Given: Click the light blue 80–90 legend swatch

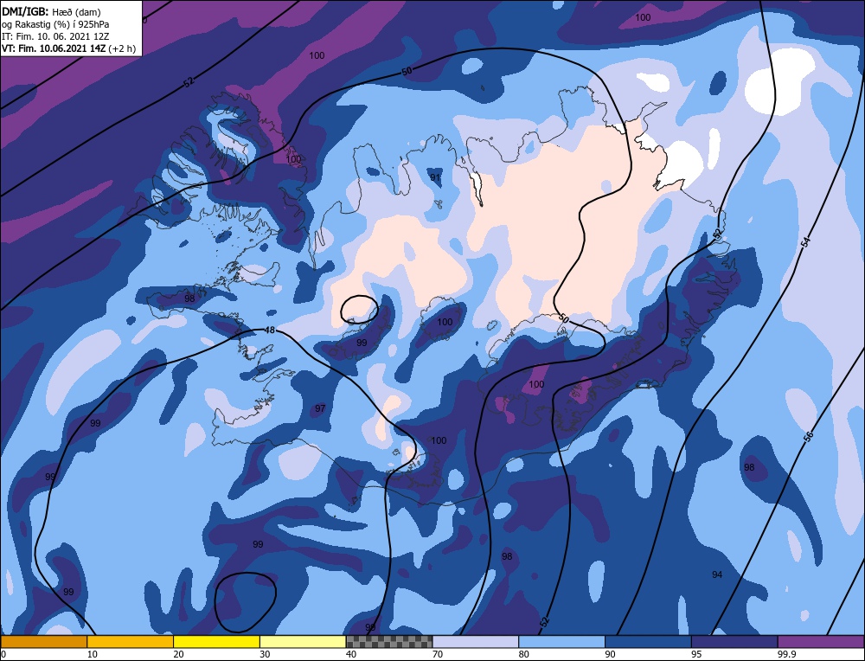Looking at the screenshot, I should (x=561, y=641).
